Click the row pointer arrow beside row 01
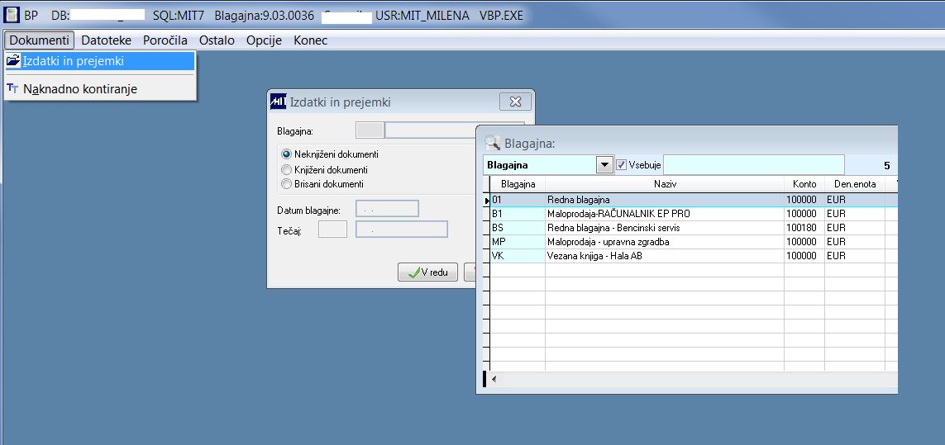The image size is (945, 445). [487, 199]
